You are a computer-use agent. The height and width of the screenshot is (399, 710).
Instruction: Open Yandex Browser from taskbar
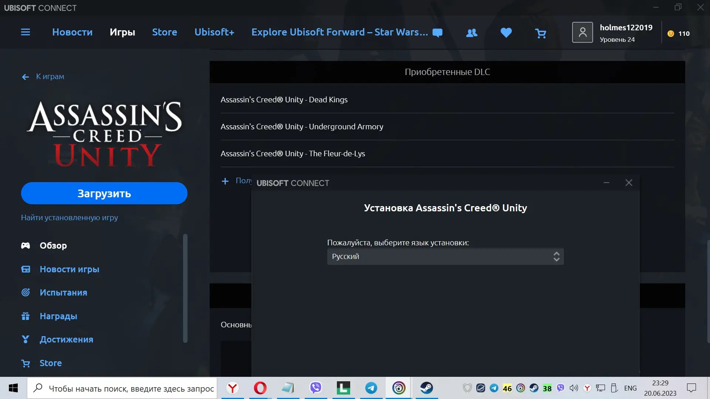233,388
